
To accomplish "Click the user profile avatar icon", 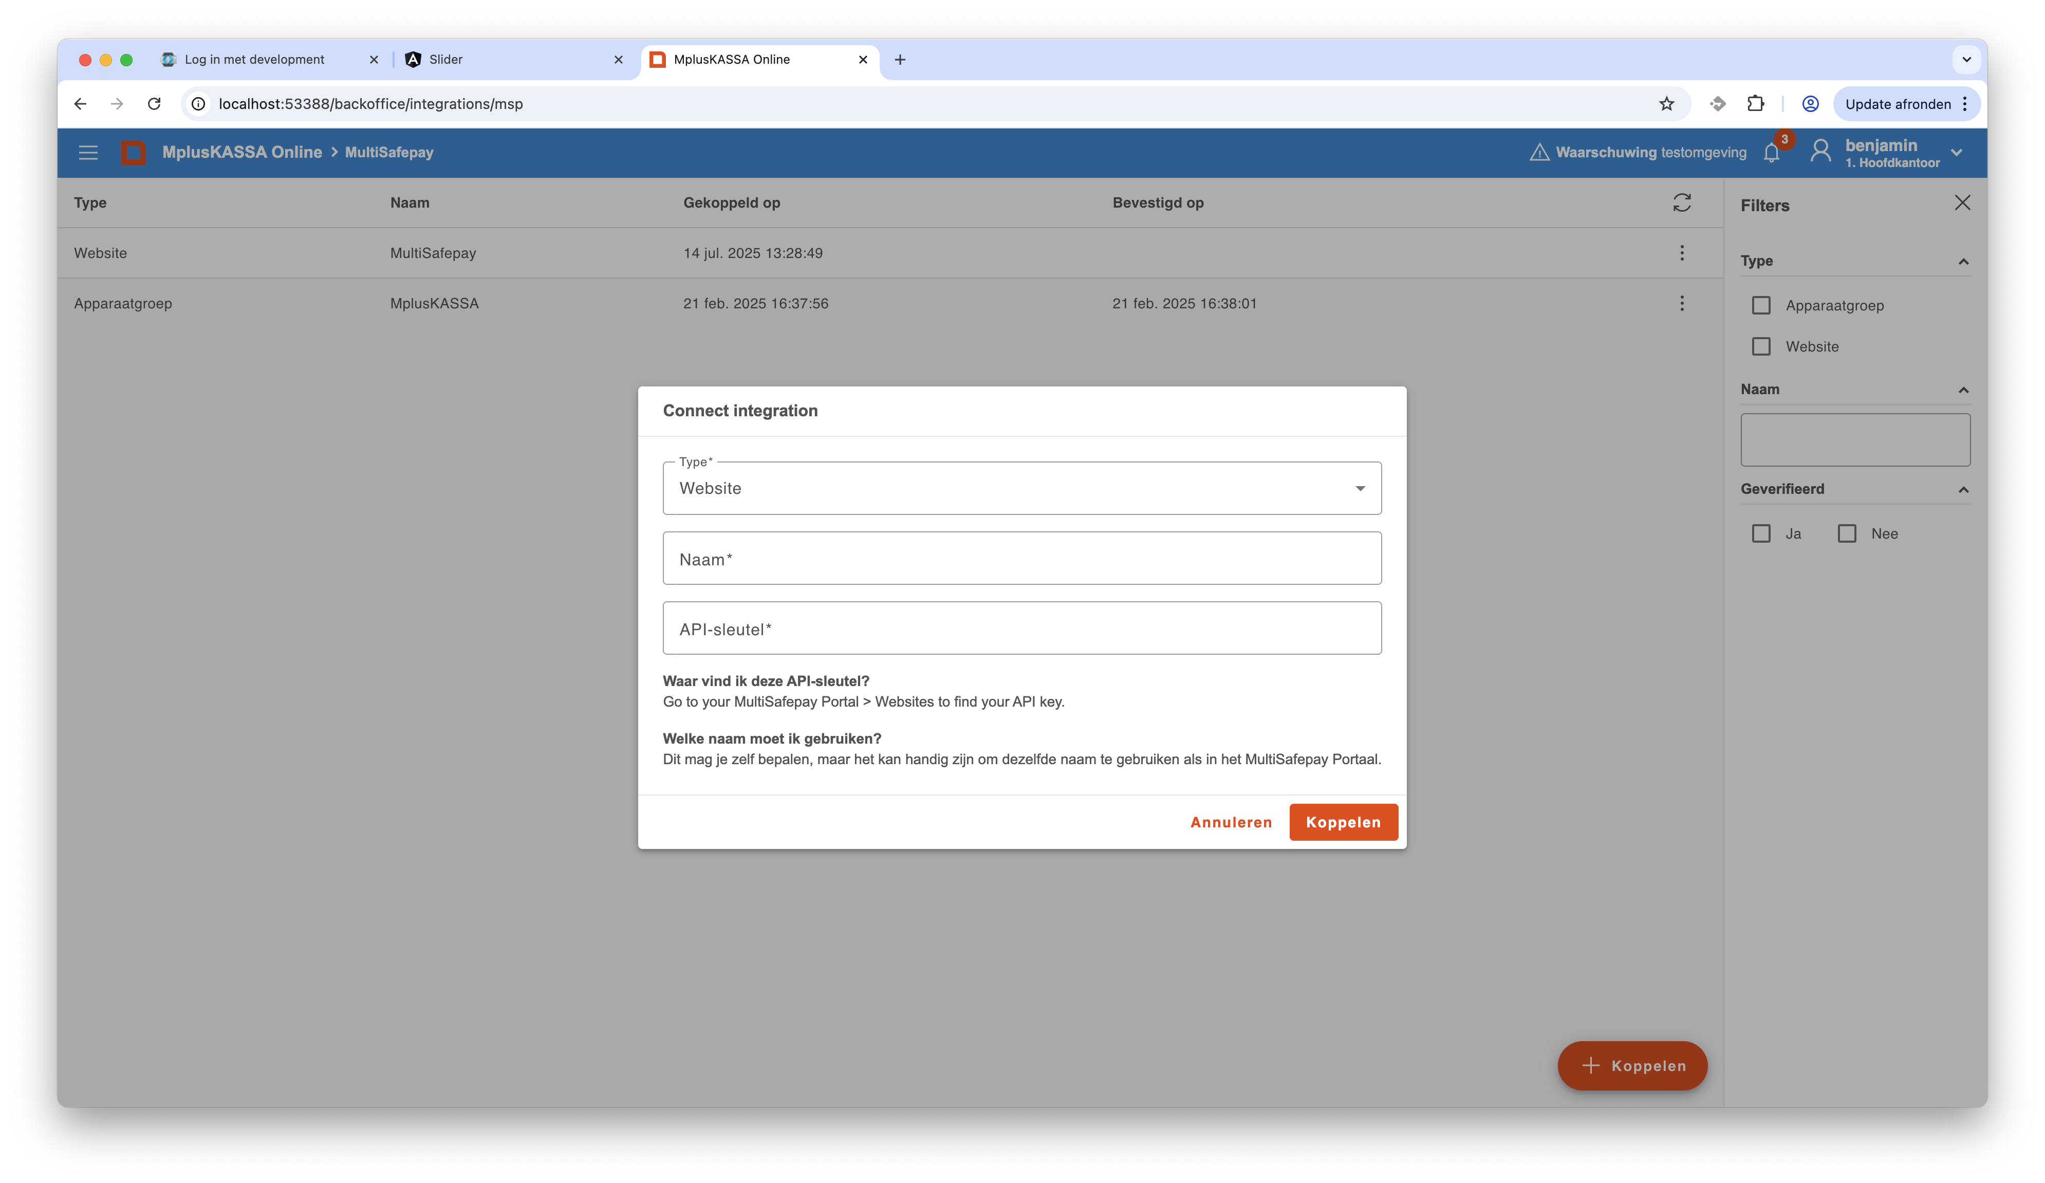I will pos(1820,152).
